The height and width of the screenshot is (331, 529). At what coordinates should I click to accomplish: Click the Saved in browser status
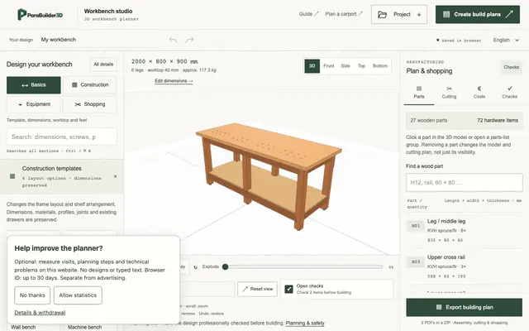(459, 41)
